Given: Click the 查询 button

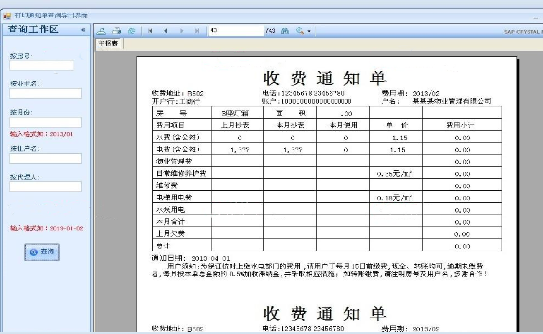Looking at the screenshot, I should (x=42, y=252).
